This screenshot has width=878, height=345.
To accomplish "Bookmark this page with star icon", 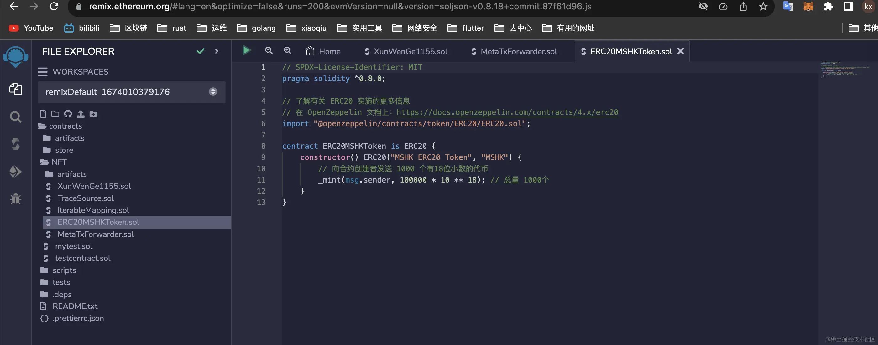I will point(763,7).
